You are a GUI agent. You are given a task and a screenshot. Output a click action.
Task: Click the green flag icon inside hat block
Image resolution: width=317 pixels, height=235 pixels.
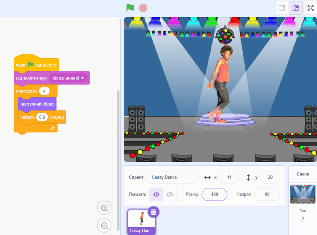coord(31,65)
